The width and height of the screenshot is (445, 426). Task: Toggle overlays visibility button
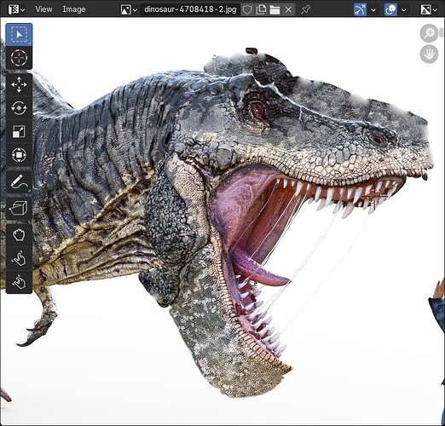(x=390, y=9)
